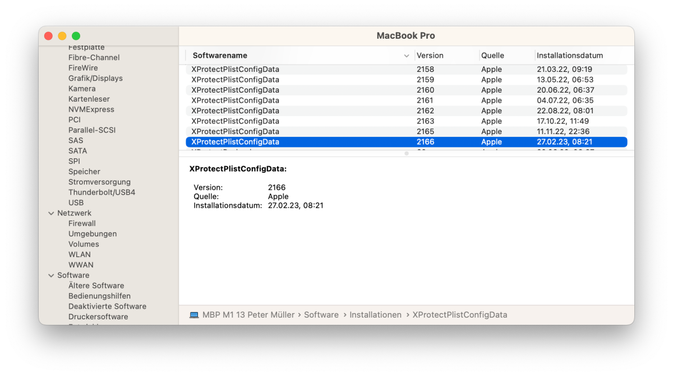Click the laptop icon in path bar
Viewport: 673px width, 376px height.
[x=194, y=315]
